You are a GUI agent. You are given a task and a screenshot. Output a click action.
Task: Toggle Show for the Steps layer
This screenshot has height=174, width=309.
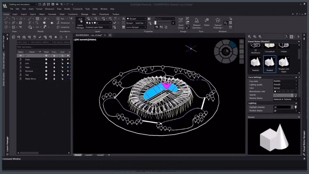[x=46, y=67]
